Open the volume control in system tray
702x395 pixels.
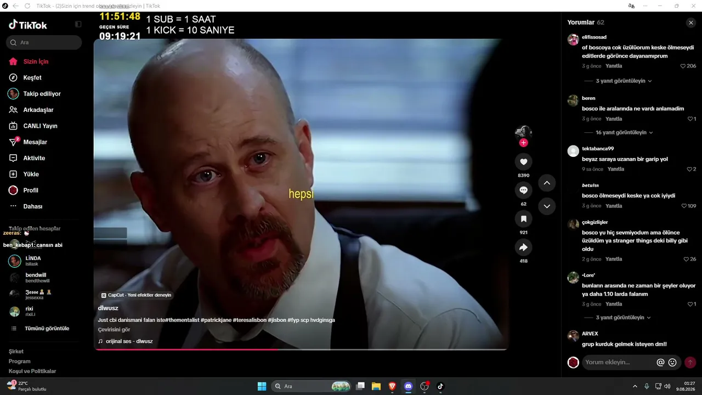[x=667, y=386]
